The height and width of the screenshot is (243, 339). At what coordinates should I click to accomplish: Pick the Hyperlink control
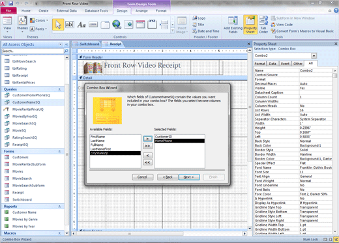117,25
